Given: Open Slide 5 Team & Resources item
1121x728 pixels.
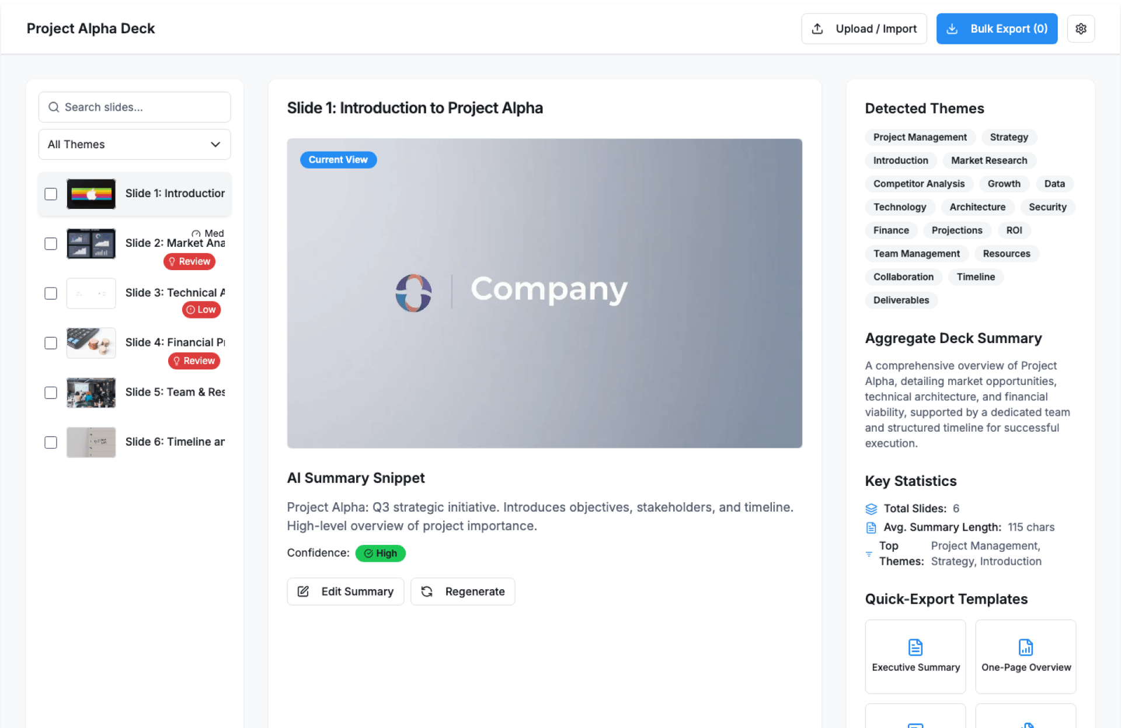Looking at the screenshot, I should (175, 392).
